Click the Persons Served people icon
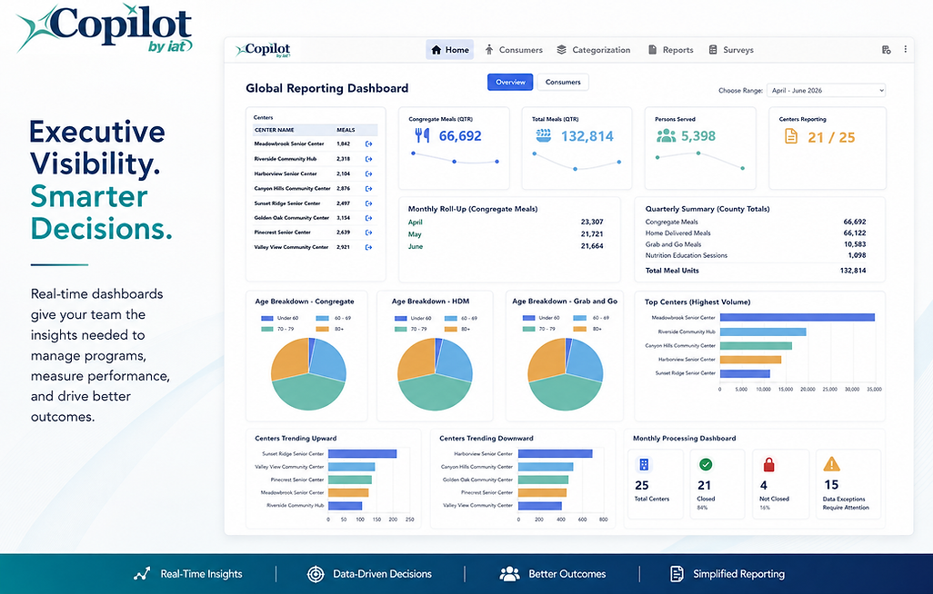This screenshot has width=933, height=594. [666, 136]
